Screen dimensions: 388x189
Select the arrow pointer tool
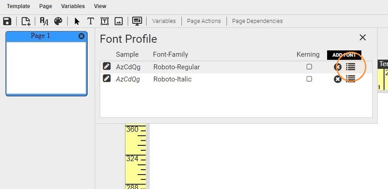[77, 21]
